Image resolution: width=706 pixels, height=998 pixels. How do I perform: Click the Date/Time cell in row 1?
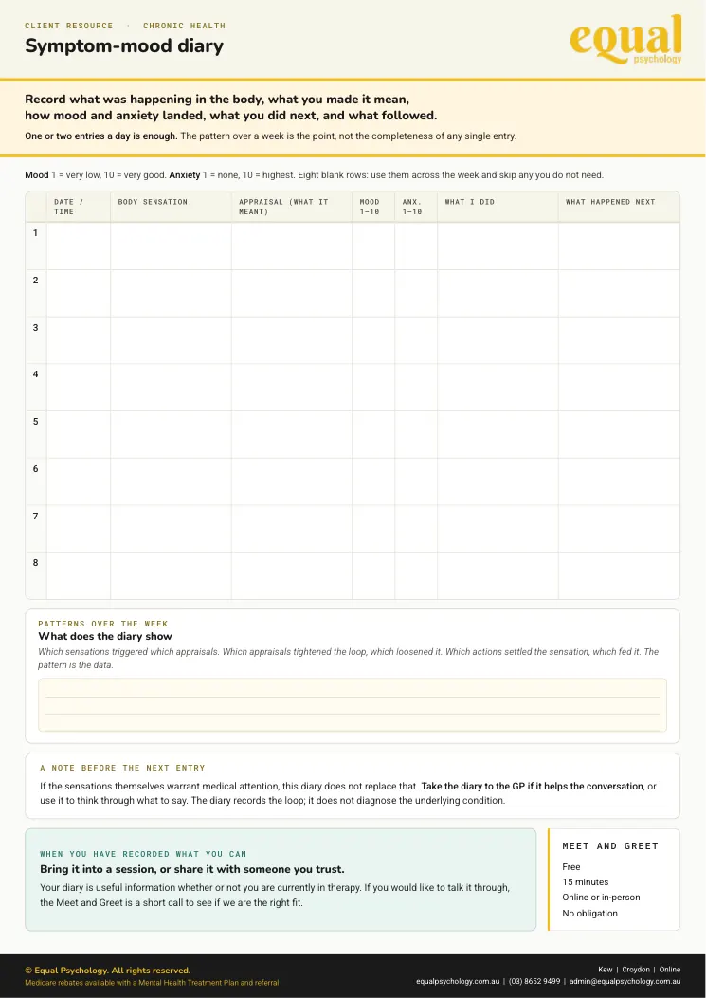[79, 245]
